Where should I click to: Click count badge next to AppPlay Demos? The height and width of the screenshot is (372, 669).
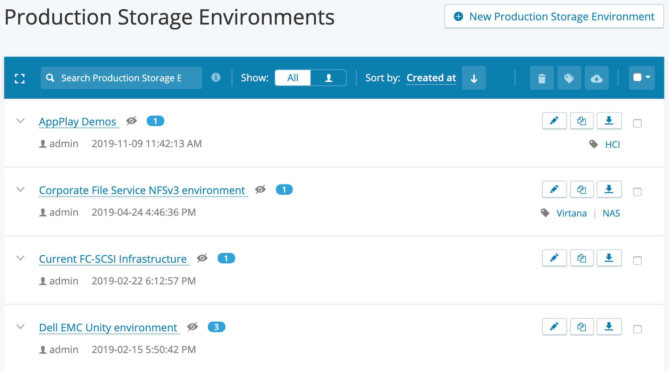155,121
